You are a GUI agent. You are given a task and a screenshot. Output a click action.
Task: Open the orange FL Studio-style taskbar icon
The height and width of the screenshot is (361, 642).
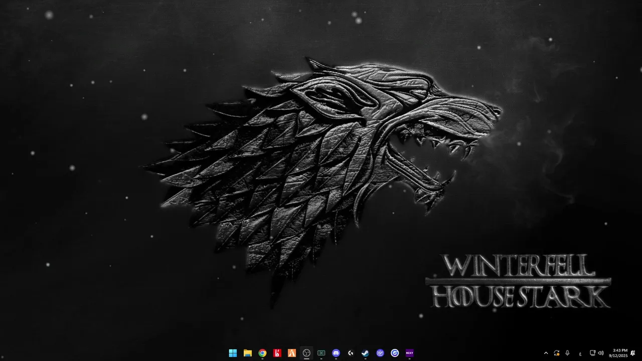[291, 353]
